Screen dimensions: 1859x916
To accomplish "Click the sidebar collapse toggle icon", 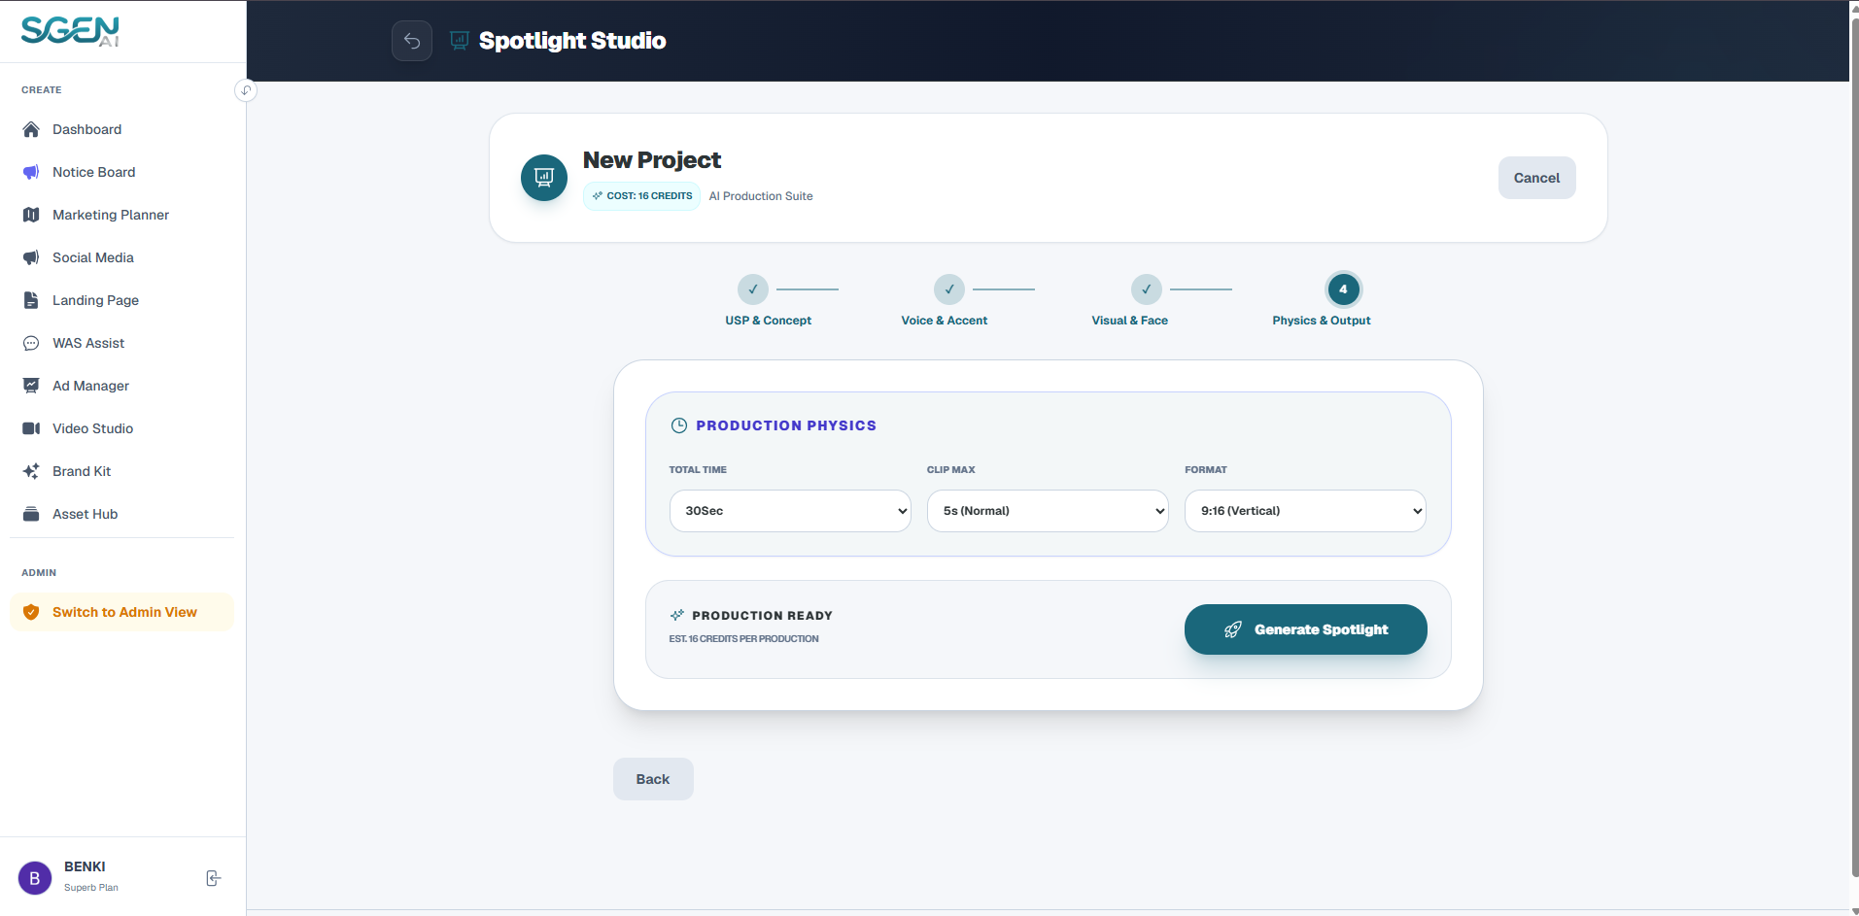I will 246,90.
